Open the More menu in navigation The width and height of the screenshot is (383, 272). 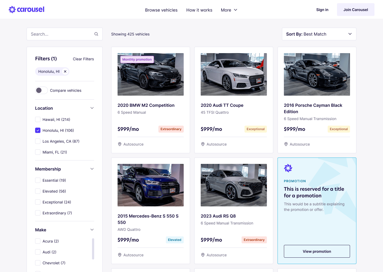pyautogui.click(x=229, y=10)
